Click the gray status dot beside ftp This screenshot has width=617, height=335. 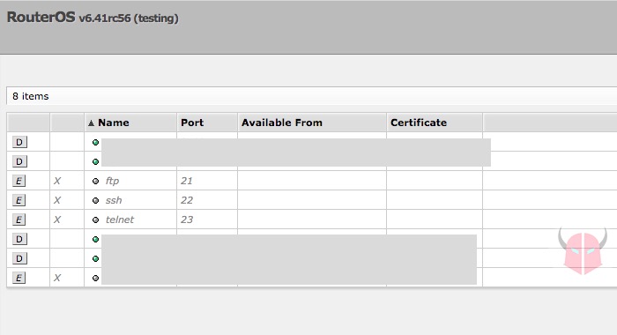(95, 181)
